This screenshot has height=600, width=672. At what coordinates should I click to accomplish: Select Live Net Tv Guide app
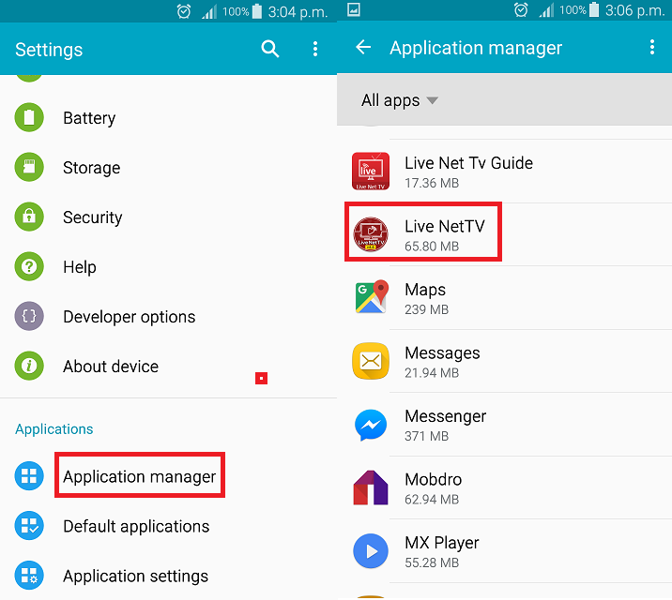click(504, 172)
